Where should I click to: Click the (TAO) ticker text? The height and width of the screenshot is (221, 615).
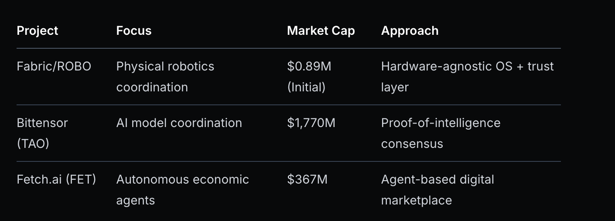point(33,144)
